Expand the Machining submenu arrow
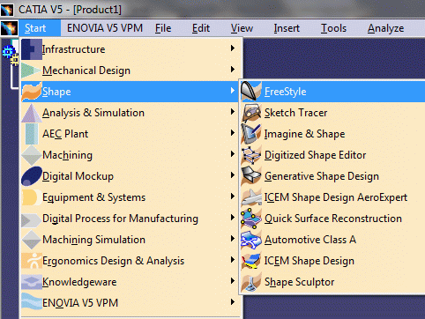Screen dimensions: 425x319 pyautogui.click(x=233, y=154)
